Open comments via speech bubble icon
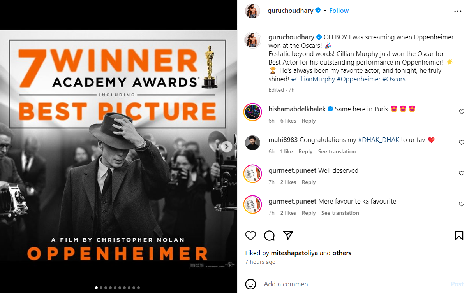This screenshot has width=469, height=293. click(269, 235)
